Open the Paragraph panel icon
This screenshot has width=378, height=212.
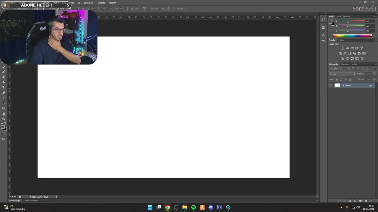[x=323, y=41]
